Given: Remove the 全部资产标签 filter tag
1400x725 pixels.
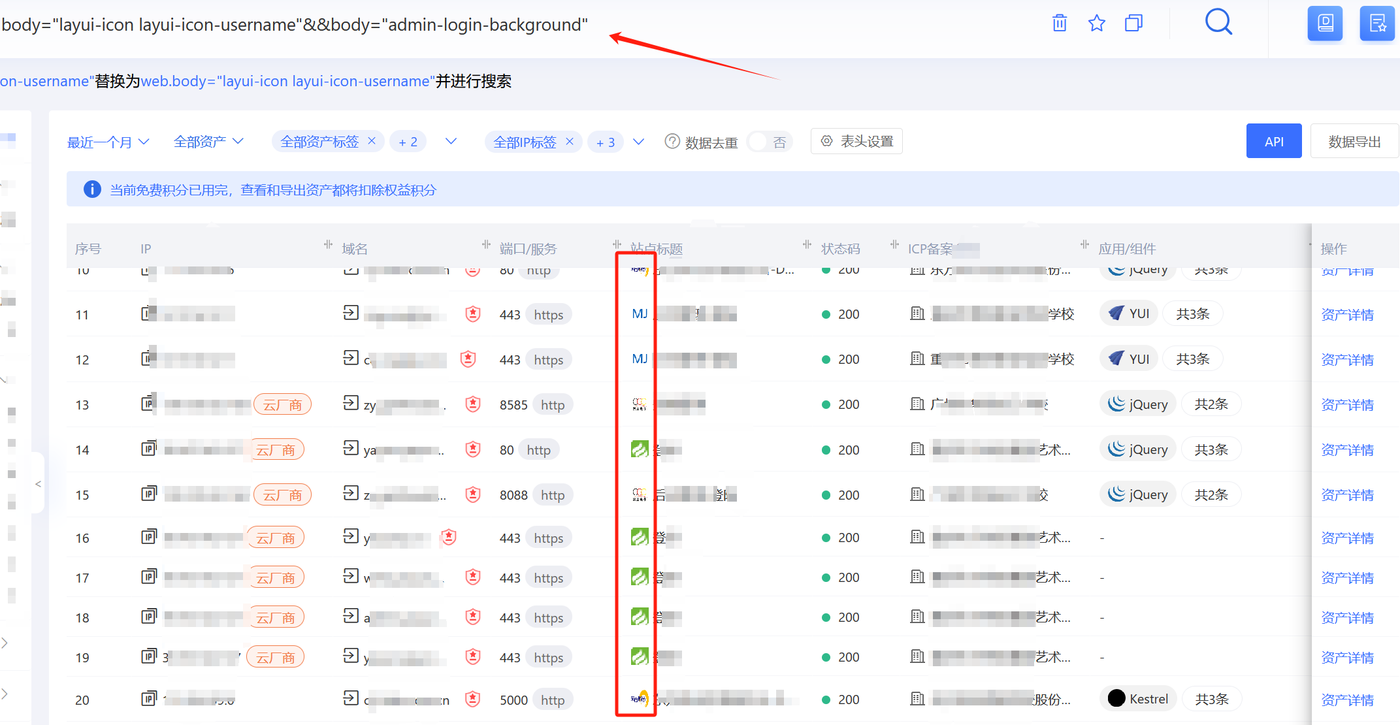Looking at the screenshot, I should (372, 141).
